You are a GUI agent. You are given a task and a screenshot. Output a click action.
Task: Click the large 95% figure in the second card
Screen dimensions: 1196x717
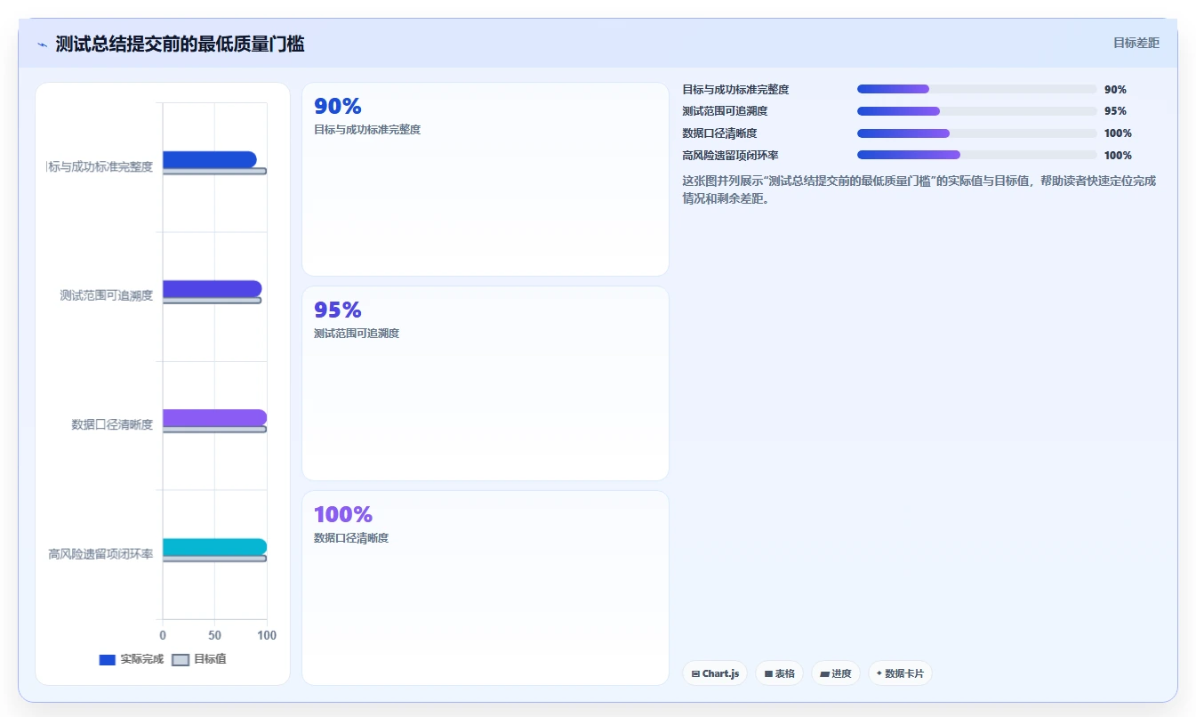pos(338,310)
